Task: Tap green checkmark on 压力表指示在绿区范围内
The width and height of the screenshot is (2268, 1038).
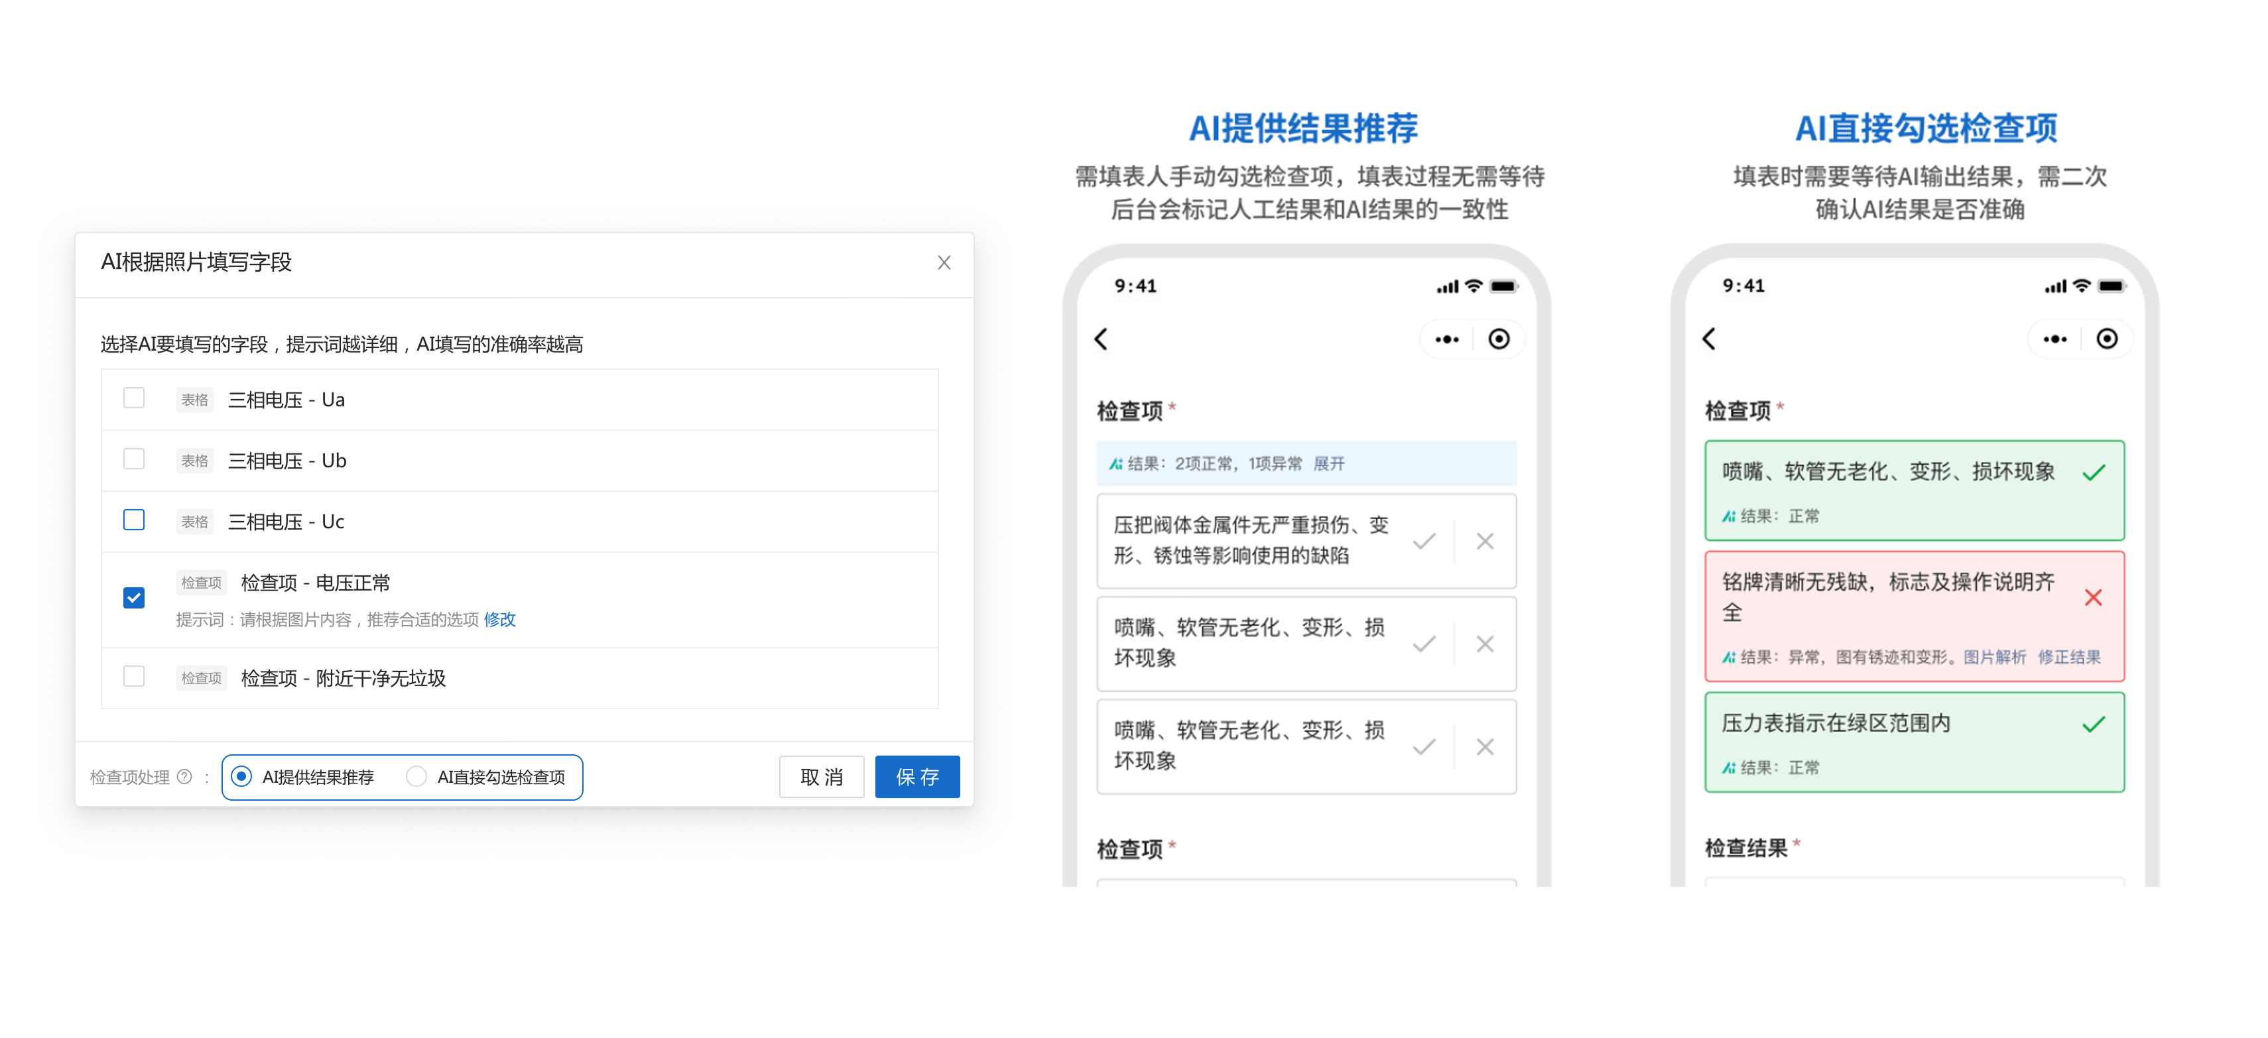Action: 2094,725
